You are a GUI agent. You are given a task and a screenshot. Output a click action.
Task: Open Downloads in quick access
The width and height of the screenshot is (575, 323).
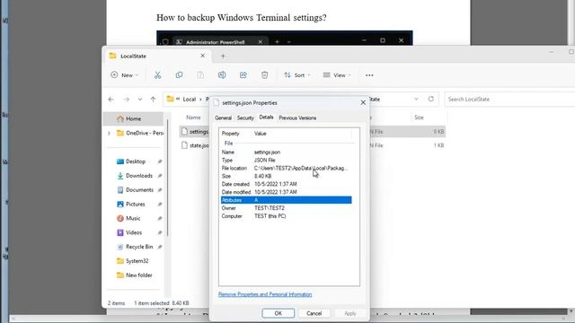tap(139, 176)
